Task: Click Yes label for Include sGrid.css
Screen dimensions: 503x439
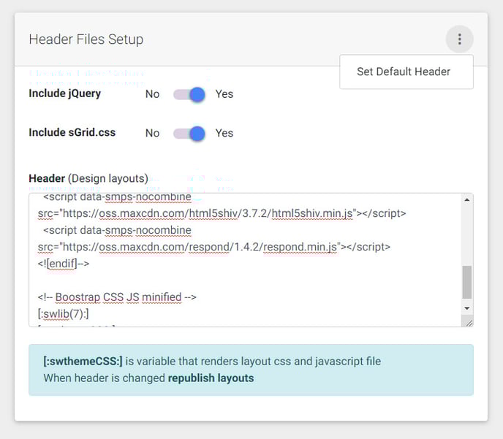Action: pyautogui.click(x=224, y=133)
